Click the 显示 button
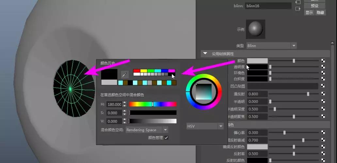Screen dimensions: 337x163 309,12
